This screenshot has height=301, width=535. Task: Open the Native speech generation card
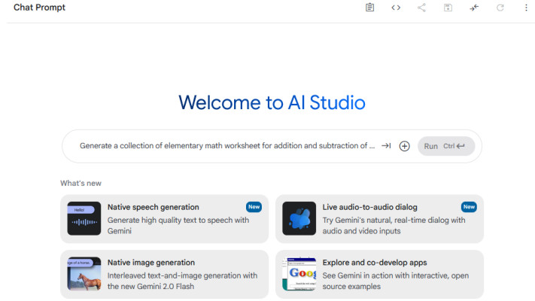click(165, 219)
